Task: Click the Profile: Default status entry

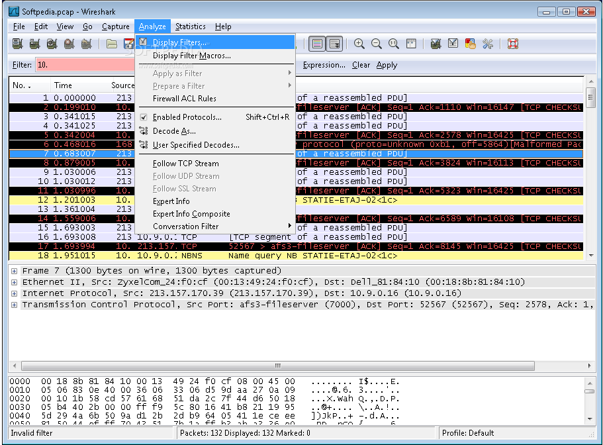Action: coord(467,433)
